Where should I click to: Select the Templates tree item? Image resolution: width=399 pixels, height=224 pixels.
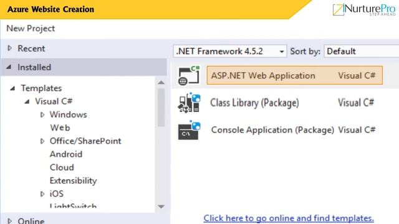tap(41, 88)
